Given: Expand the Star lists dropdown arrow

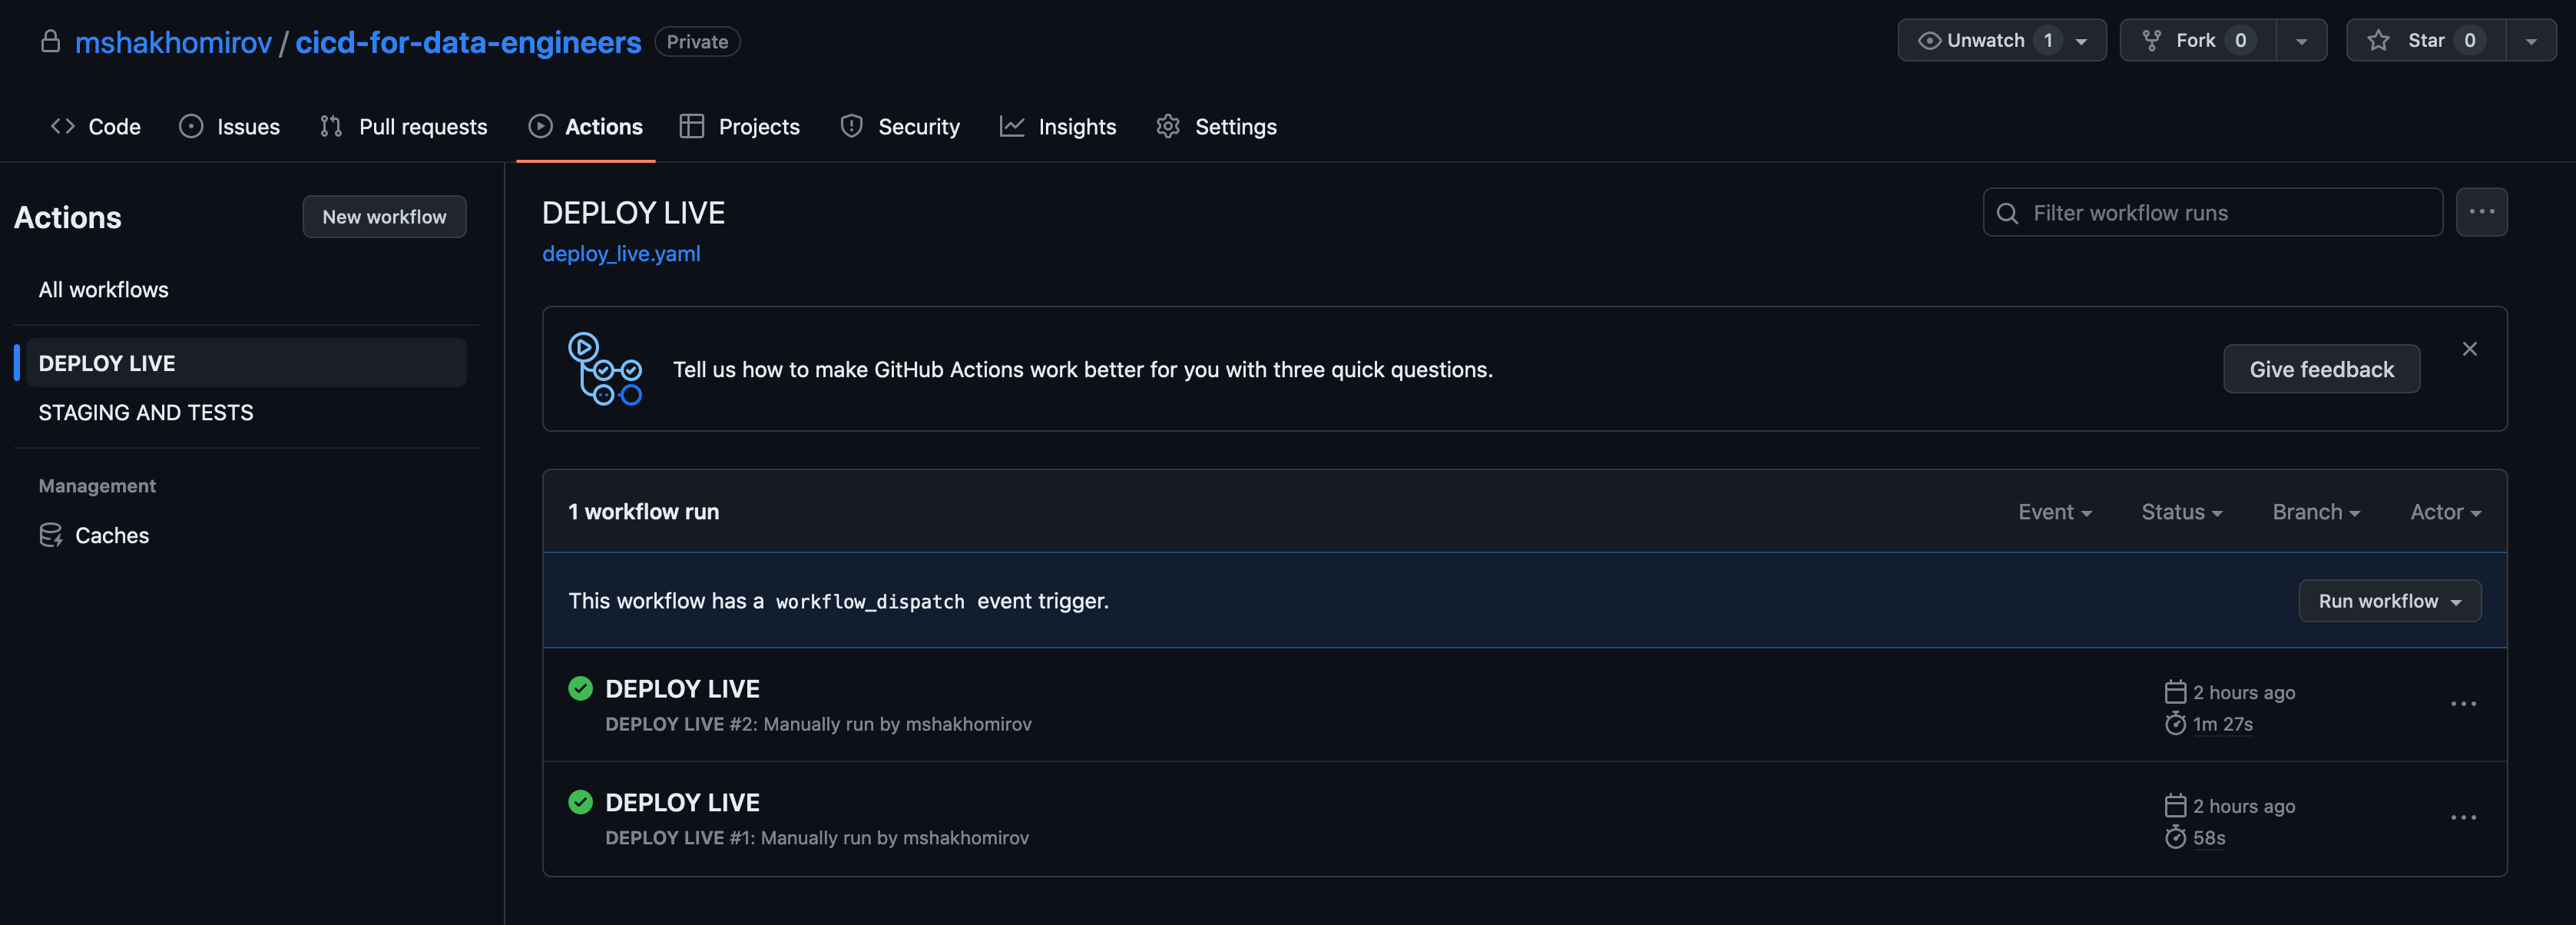Looking at the screenshot, I should coord(2531,41).
